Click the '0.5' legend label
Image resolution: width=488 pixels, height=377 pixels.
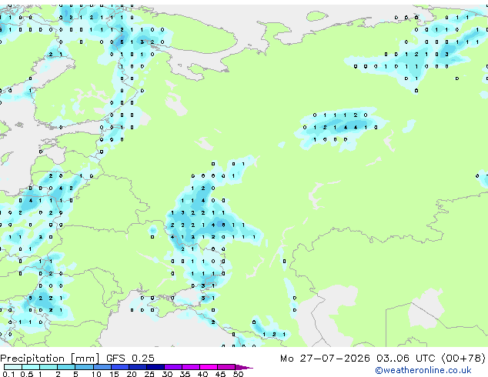27,374
